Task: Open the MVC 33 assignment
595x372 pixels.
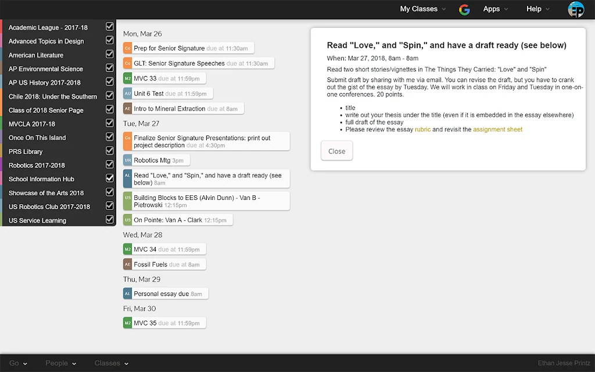Action: tap(164, 78)
